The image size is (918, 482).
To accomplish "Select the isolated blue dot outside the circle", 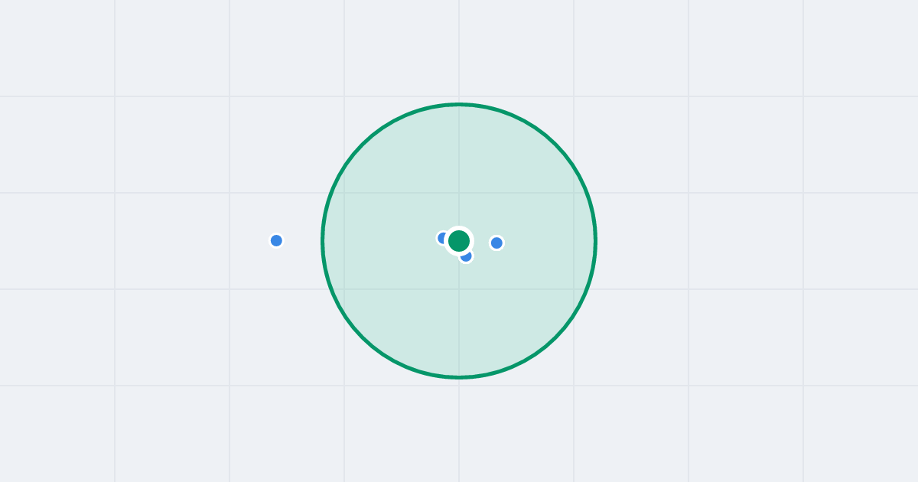I will (x=276, y=240).
